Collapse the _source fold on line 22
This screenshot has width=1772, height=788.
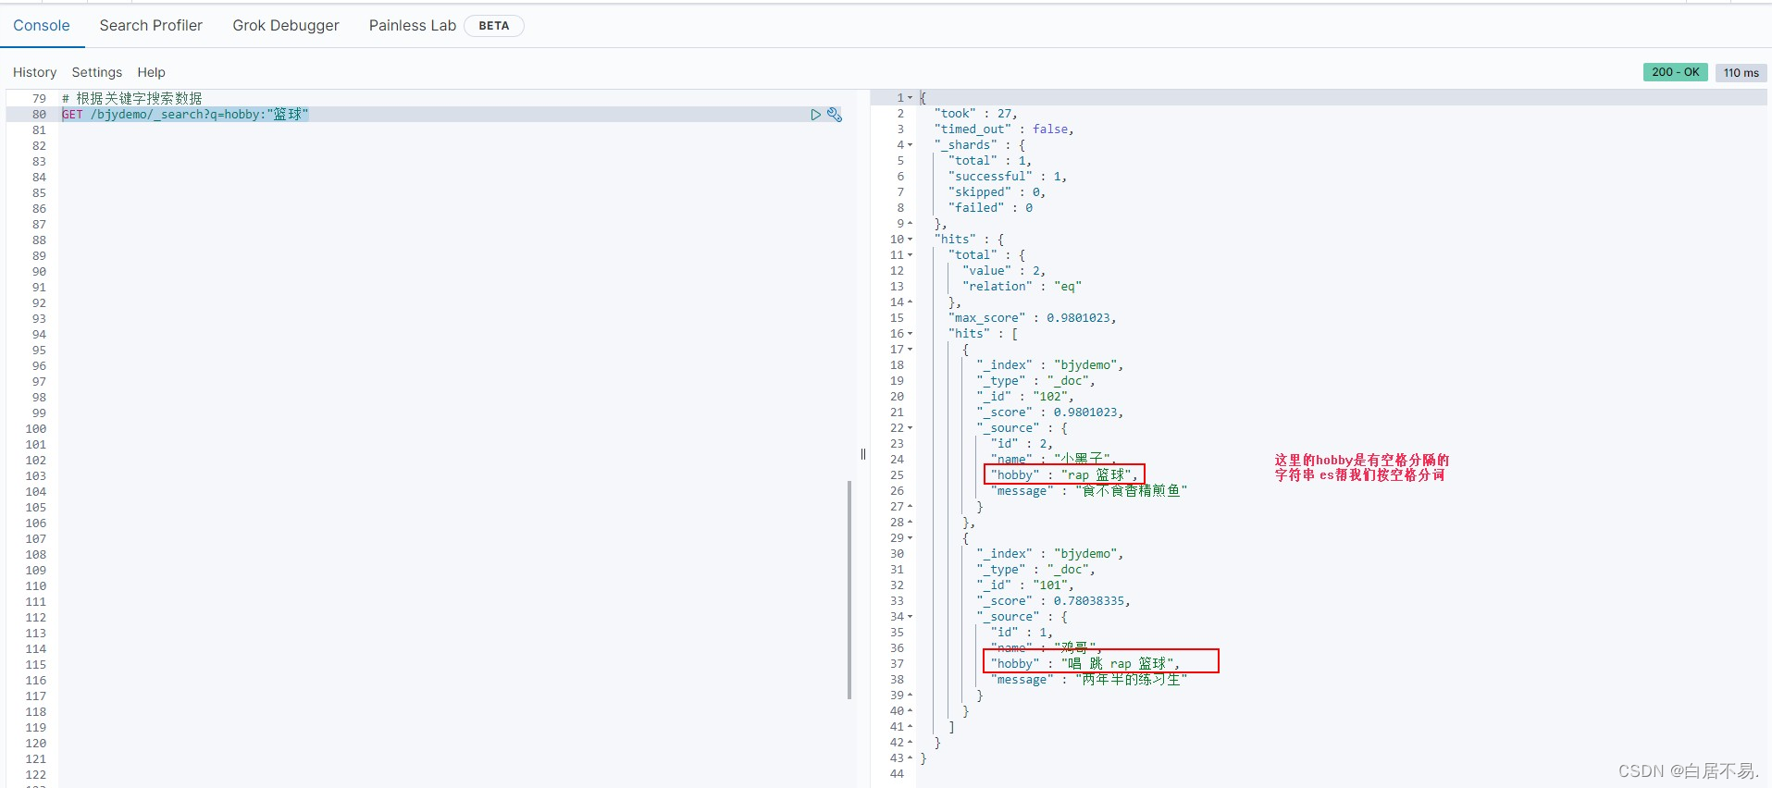coord(911,428)
